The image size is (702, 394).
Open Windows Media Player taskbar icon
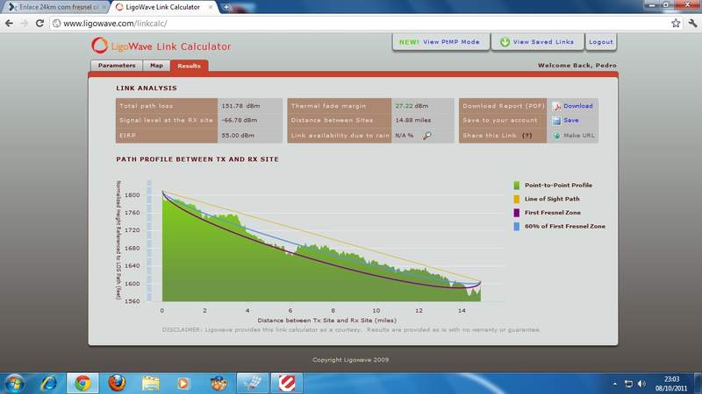[x=183, y=383]
